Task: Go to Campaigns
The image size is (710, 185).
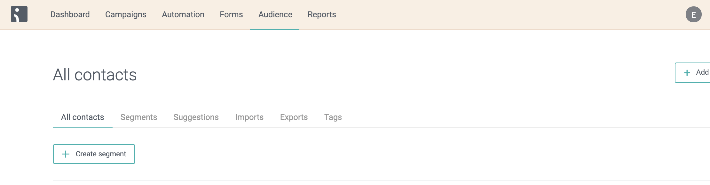Action: click(x=126, y=14)
